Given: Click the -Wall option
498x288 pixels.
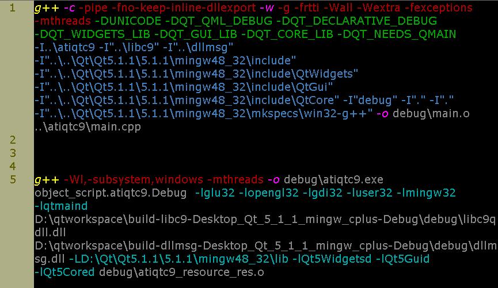Looking at the screenshot, I should 338,8.
